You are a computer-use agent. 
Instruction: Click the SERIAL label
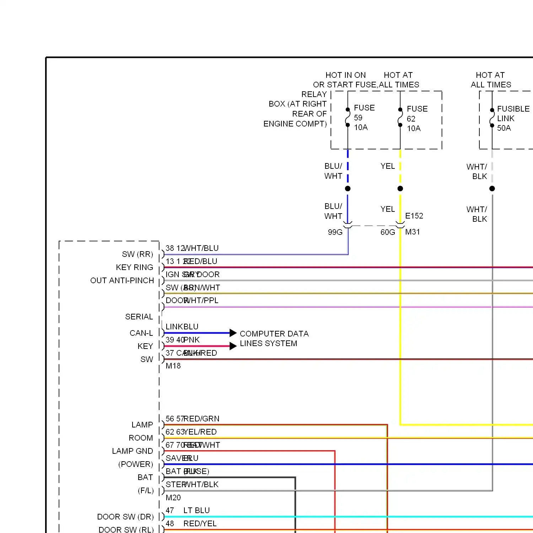click(139, 317)
